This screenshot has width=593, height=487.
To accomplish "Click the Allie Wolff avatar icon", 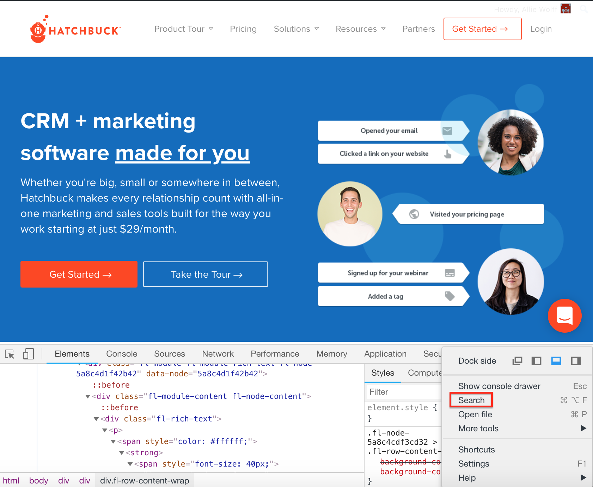I will coord(566,9).
